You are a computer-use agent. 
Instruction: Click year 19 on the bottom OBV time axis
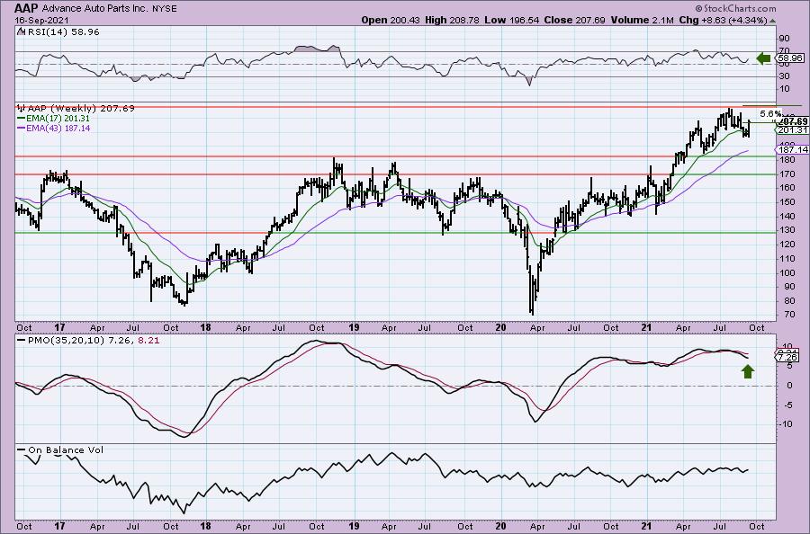(354, 526)
